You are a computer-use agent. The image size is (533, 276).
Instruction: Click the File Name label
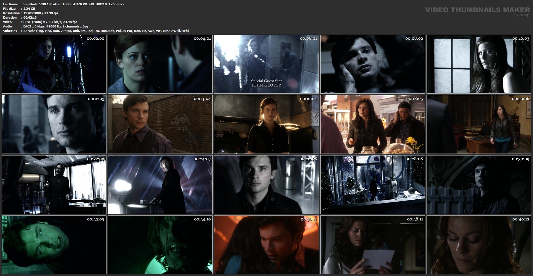click(11, 4)
